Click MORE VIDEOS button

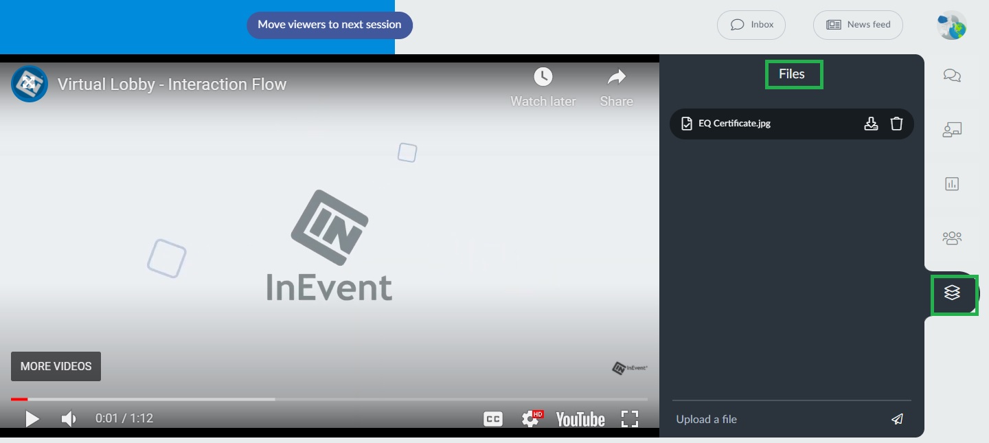pos(56,367)
